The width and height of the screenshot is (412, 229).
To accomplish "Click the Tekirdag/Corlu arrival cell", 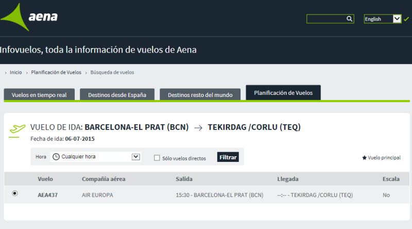I will [315, 195].
